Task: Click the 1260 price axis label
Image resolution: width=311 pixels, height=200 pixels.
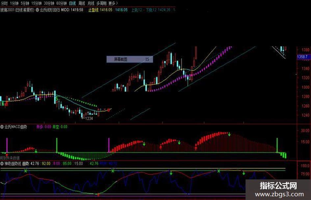Action: pyautogui.click(x=305, y=106)
